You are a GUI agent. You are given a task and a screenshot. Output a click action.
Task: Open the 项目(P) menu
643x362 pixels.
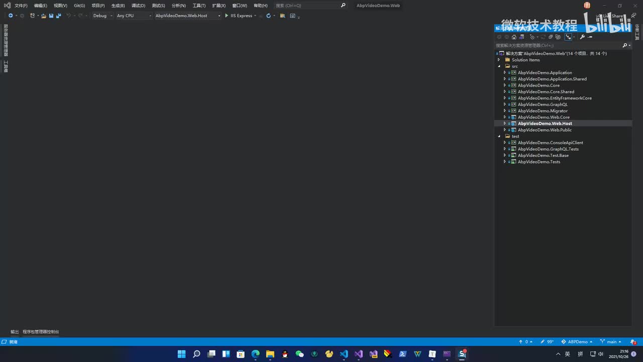[98, 6]
